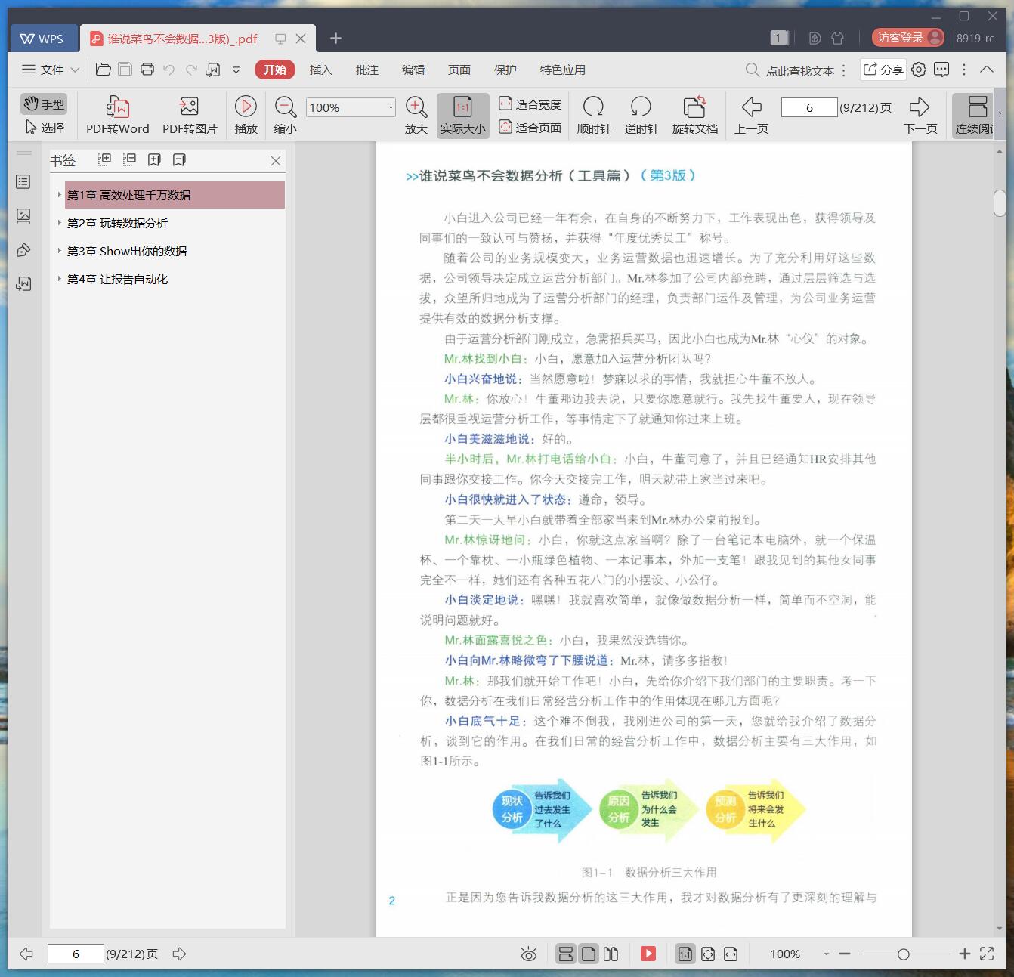This screenshot has height=977, width=1014.
Task: Open the WPS home tab
Action: (x=42, y=39)
